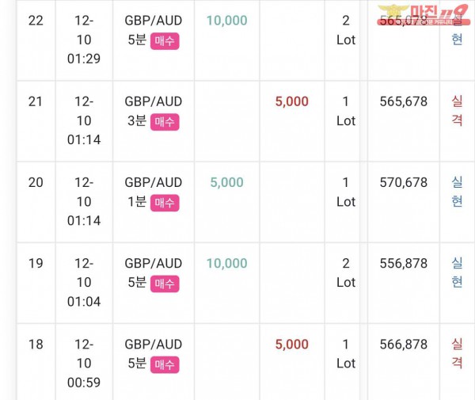Select the green 5,000 profit in row 20

coord(227,182)
